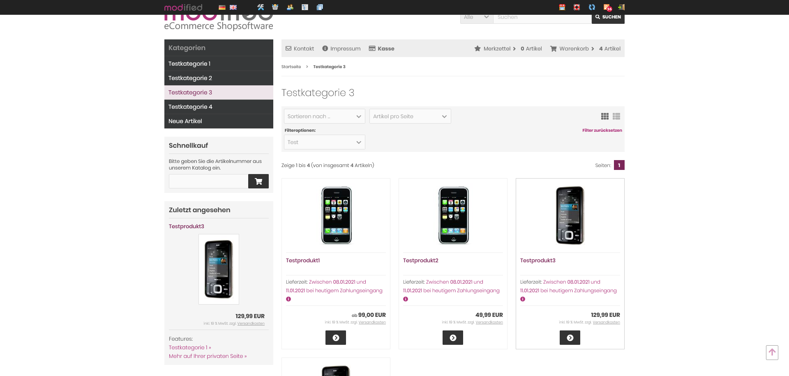Open the documents pages icon in admin bar
789x376 pixels.
320,7
